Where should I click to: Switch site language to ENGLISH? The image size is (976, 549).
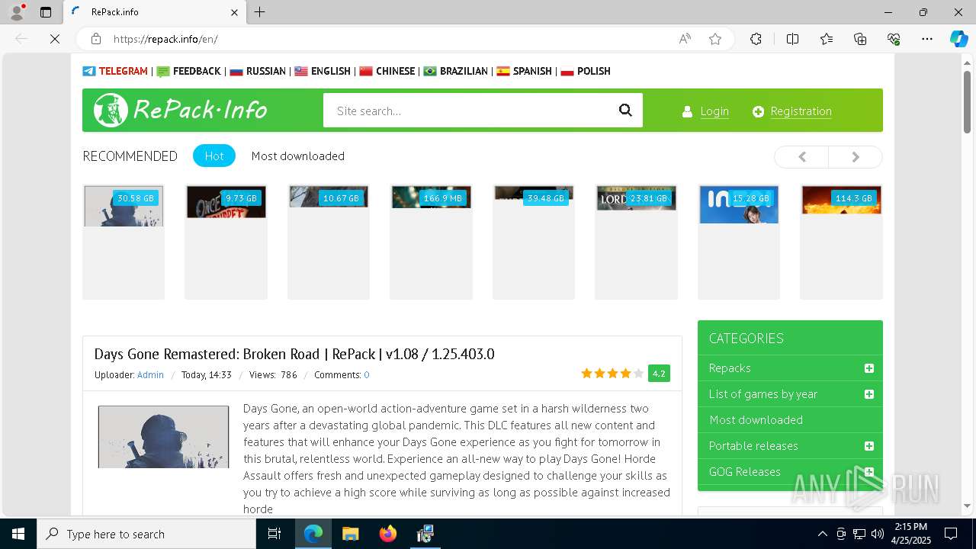pos(323,71)
